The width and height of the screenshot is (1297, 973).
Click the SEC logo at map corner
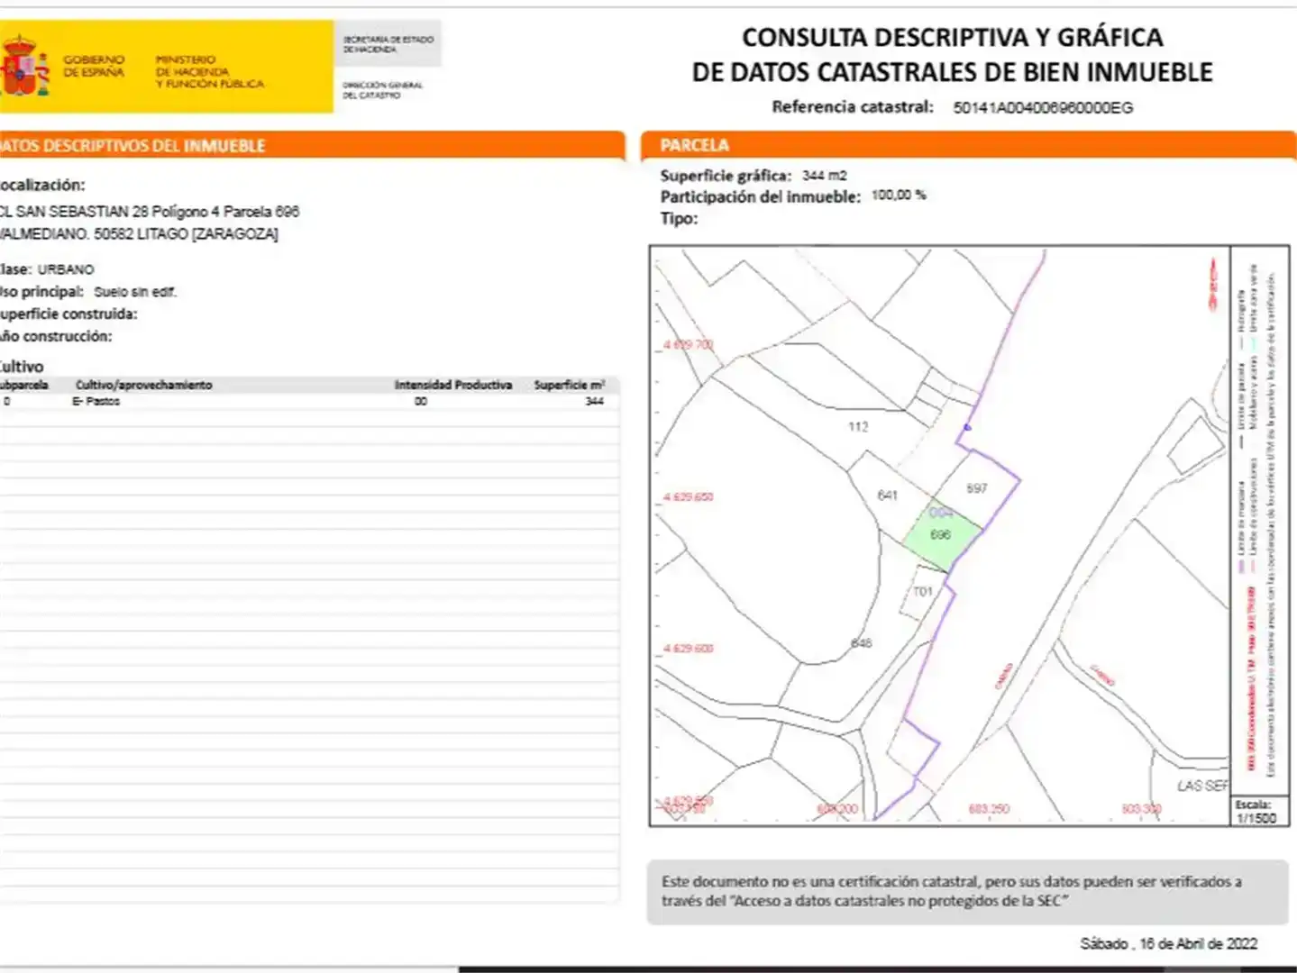(1214, 284)
